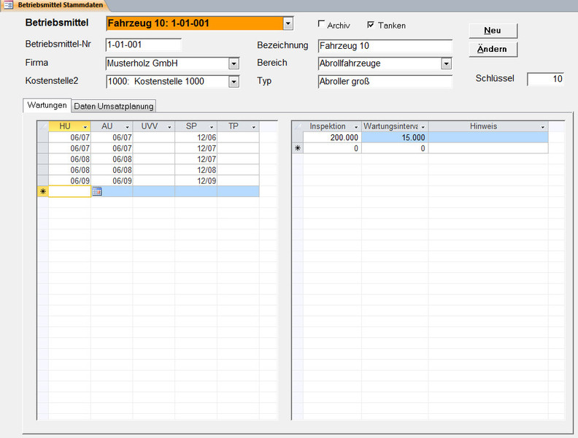The image size is (578, 438).
Task: Open AU column filter arrow
Action: pyautogui.click(x=127, y=127)
